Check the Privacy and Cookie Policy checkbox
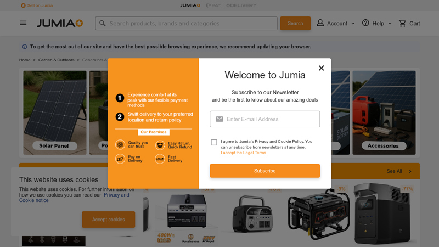439x247 pixels. click(x=214, y=142)
